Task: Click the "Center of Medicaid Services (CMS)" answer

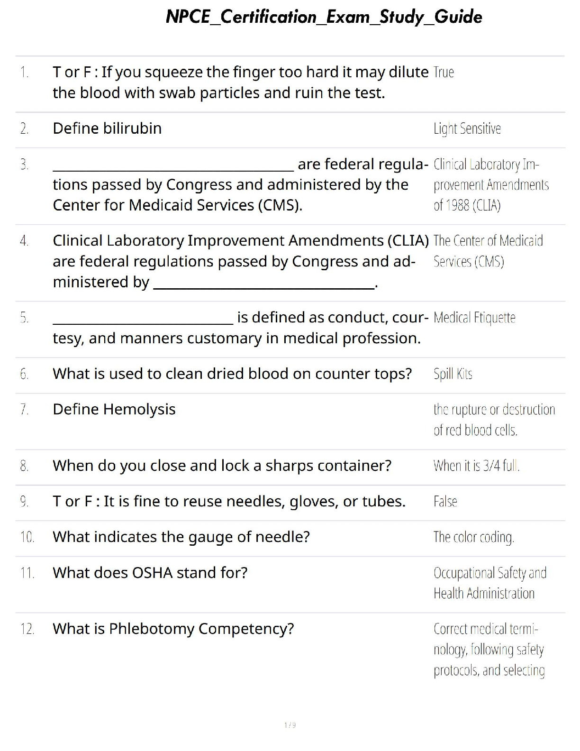Action: coord(488,251)
